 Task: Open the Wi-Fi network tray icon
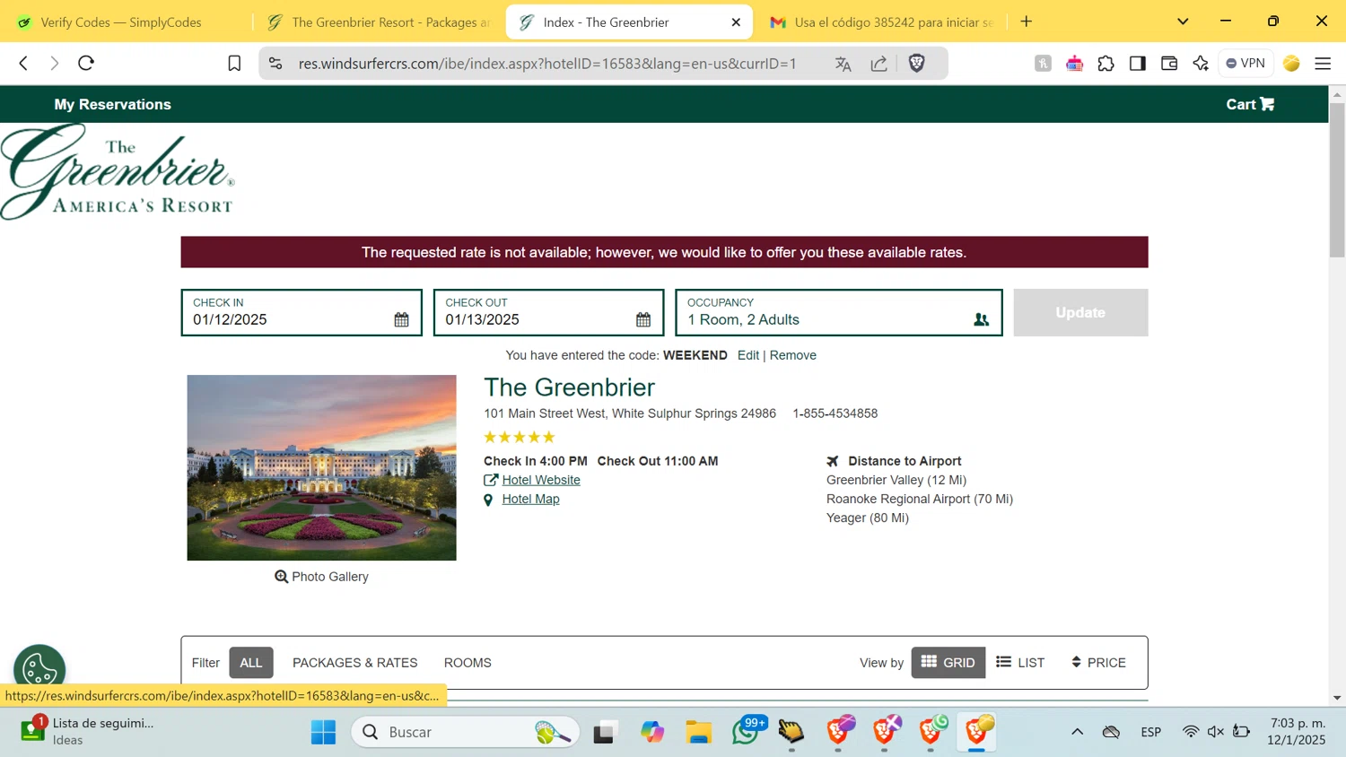(1190, 732)
